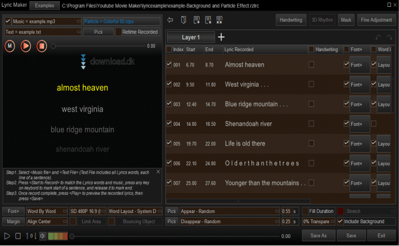Click the back arrow icon in toolbar
The width and height of the screenshot is (399, 246).
pyautogui.click(x=170, y=20)
